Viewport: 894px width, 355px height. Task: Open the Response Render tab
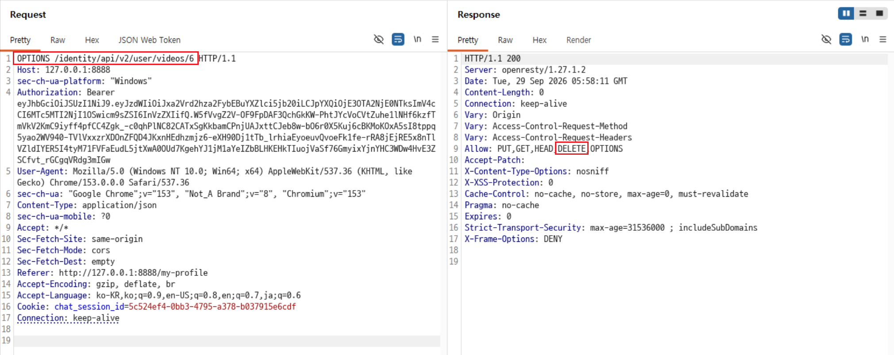(x=578, y=40)
